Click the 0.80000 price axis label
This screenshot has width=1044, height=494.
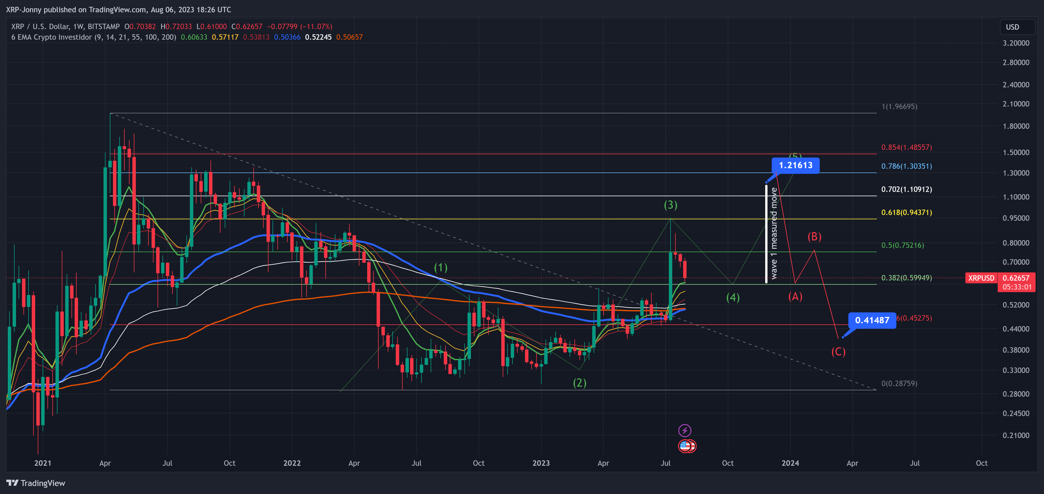1016,243
